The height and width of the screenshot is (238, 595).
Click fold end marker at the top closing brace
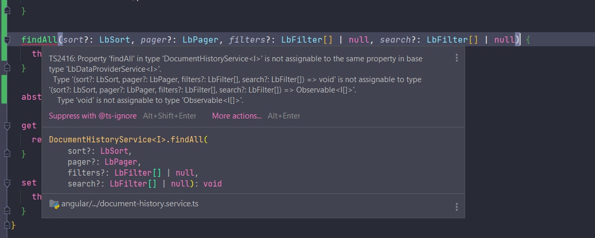tap(7, 11)
